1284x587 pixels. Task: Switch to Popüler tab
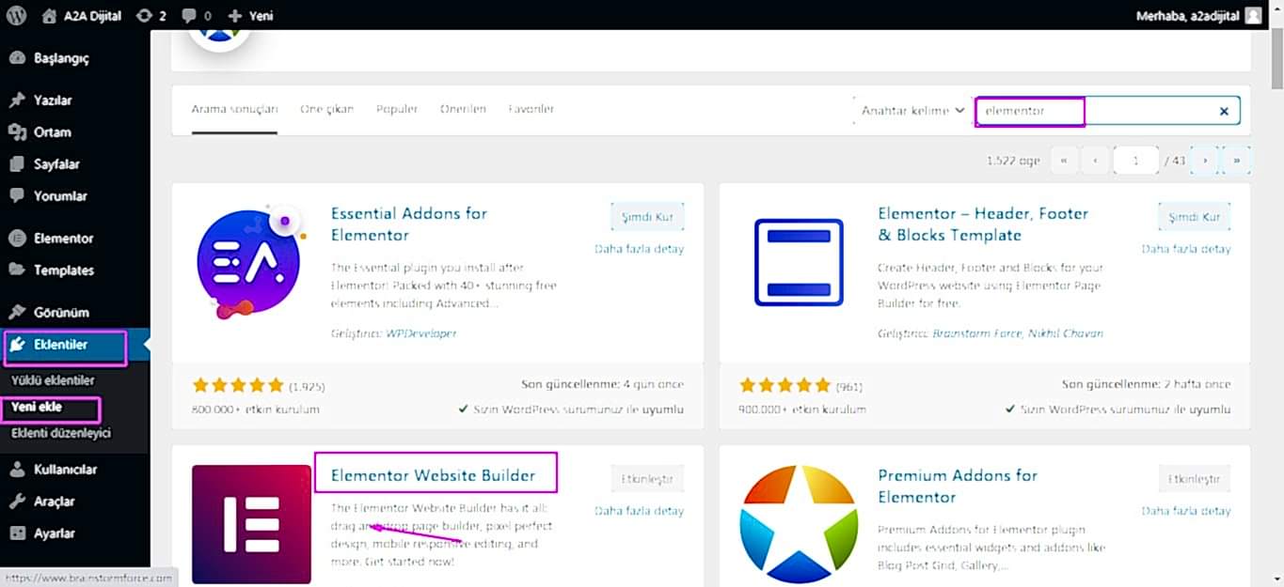pyautogui.click(x=397, y=109)
